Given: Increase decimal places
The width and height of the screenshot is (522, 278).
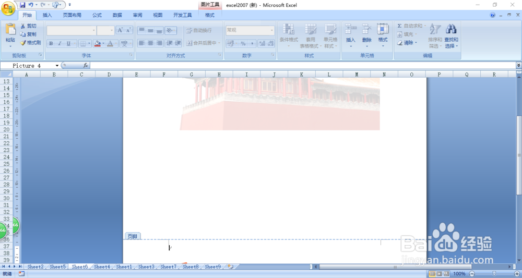Looking at the screenshot, I should (x=262, y=44).
